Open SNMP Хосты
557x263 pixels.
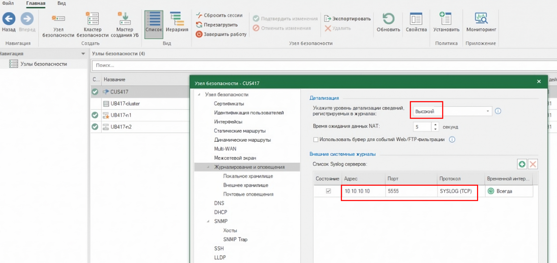(x=230, y=230)
